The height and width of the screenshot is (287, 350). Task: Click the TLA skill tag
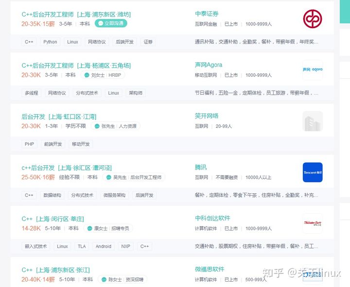[x=82, y=246]
